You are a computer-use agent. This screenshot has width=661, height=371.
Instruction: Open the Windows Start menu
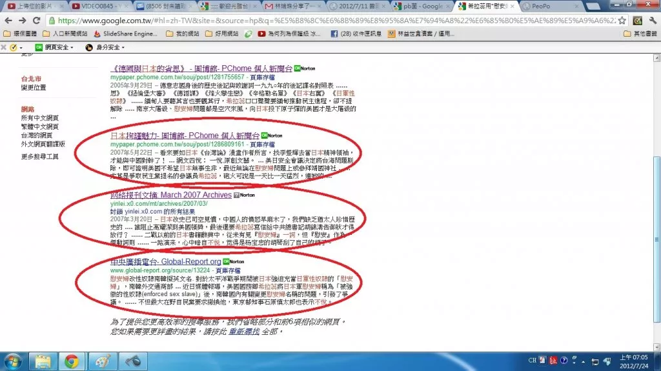click(12, 362)
